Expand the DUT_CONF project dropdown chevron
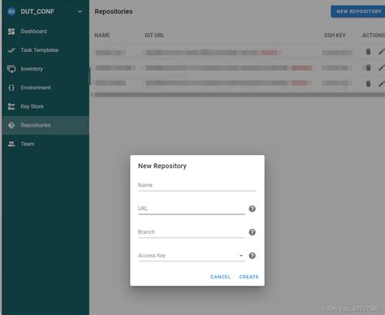Image resolution: width=385 pixels, height=315 pixels. coord(80,11)
